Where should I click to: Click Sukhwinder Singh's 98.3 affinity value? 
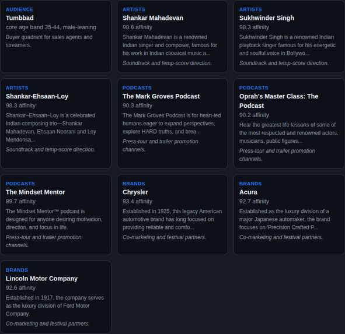(254, 27)
